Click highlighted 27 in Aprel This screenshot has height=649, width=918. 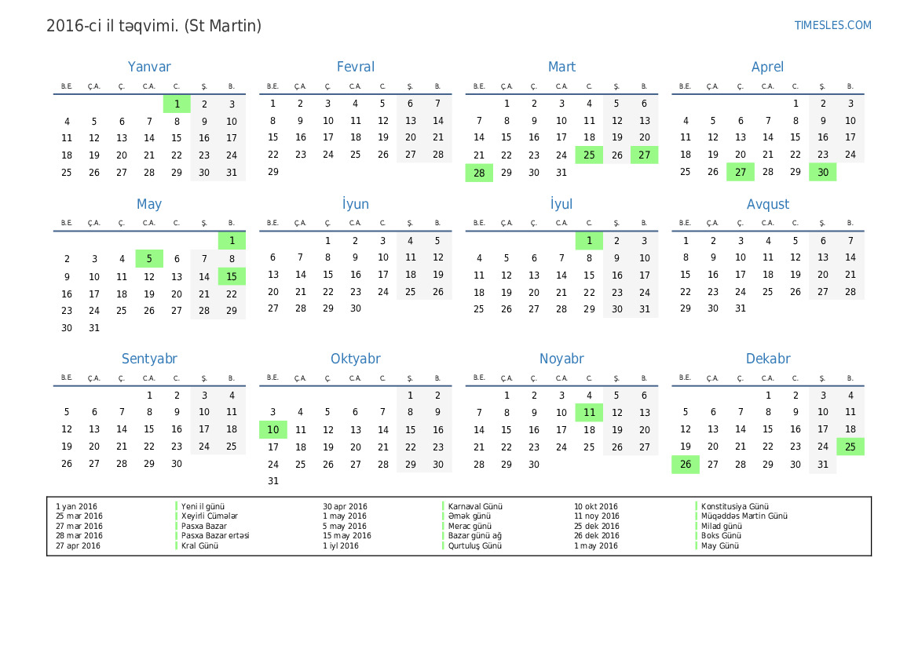coord(740,173)
